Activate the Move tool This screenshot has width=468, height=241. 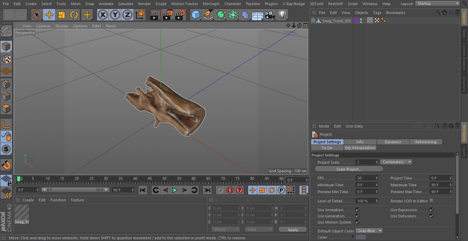coord(49,15)
